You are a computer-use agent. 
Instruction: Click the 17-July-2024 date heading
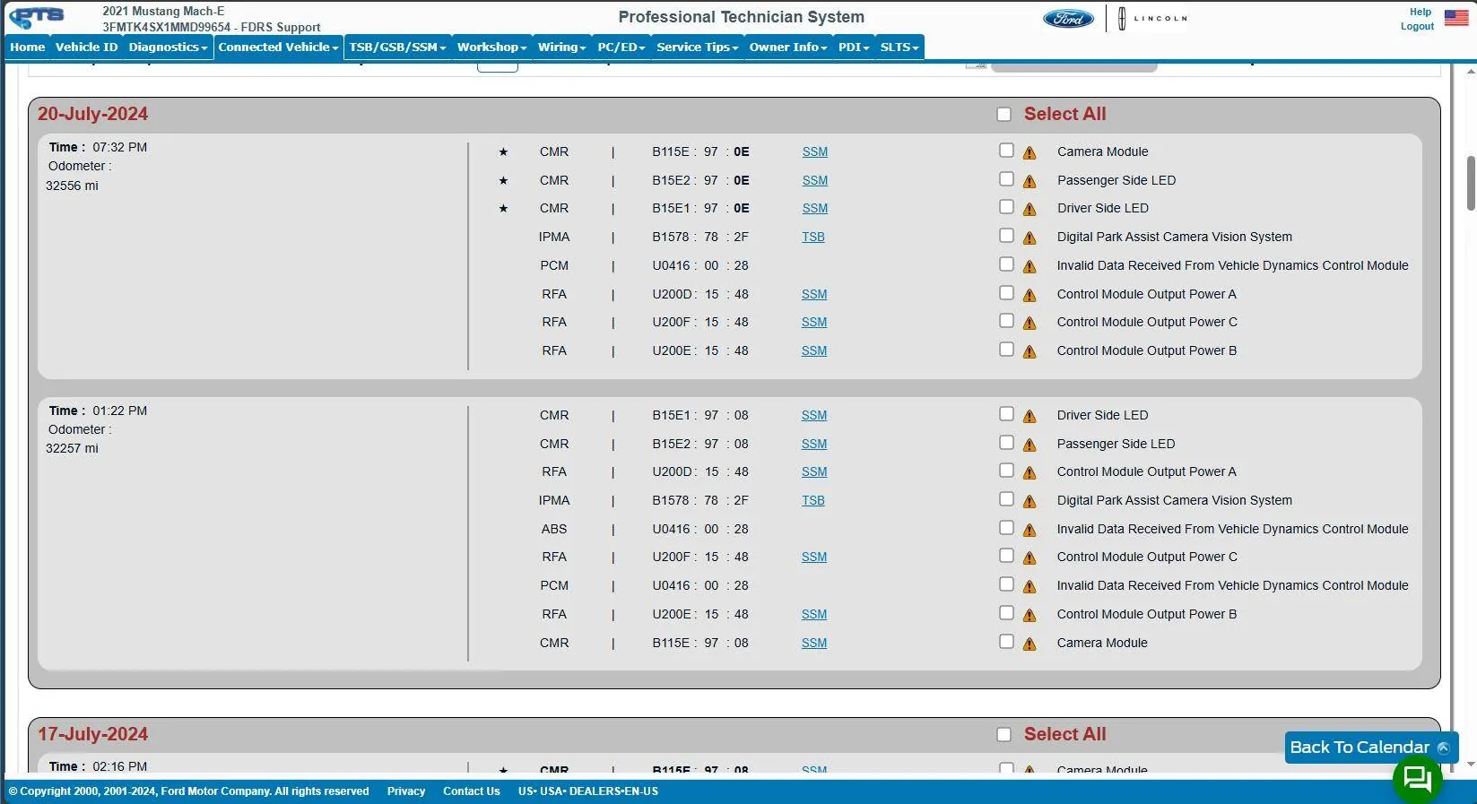(x=93, y=734)
